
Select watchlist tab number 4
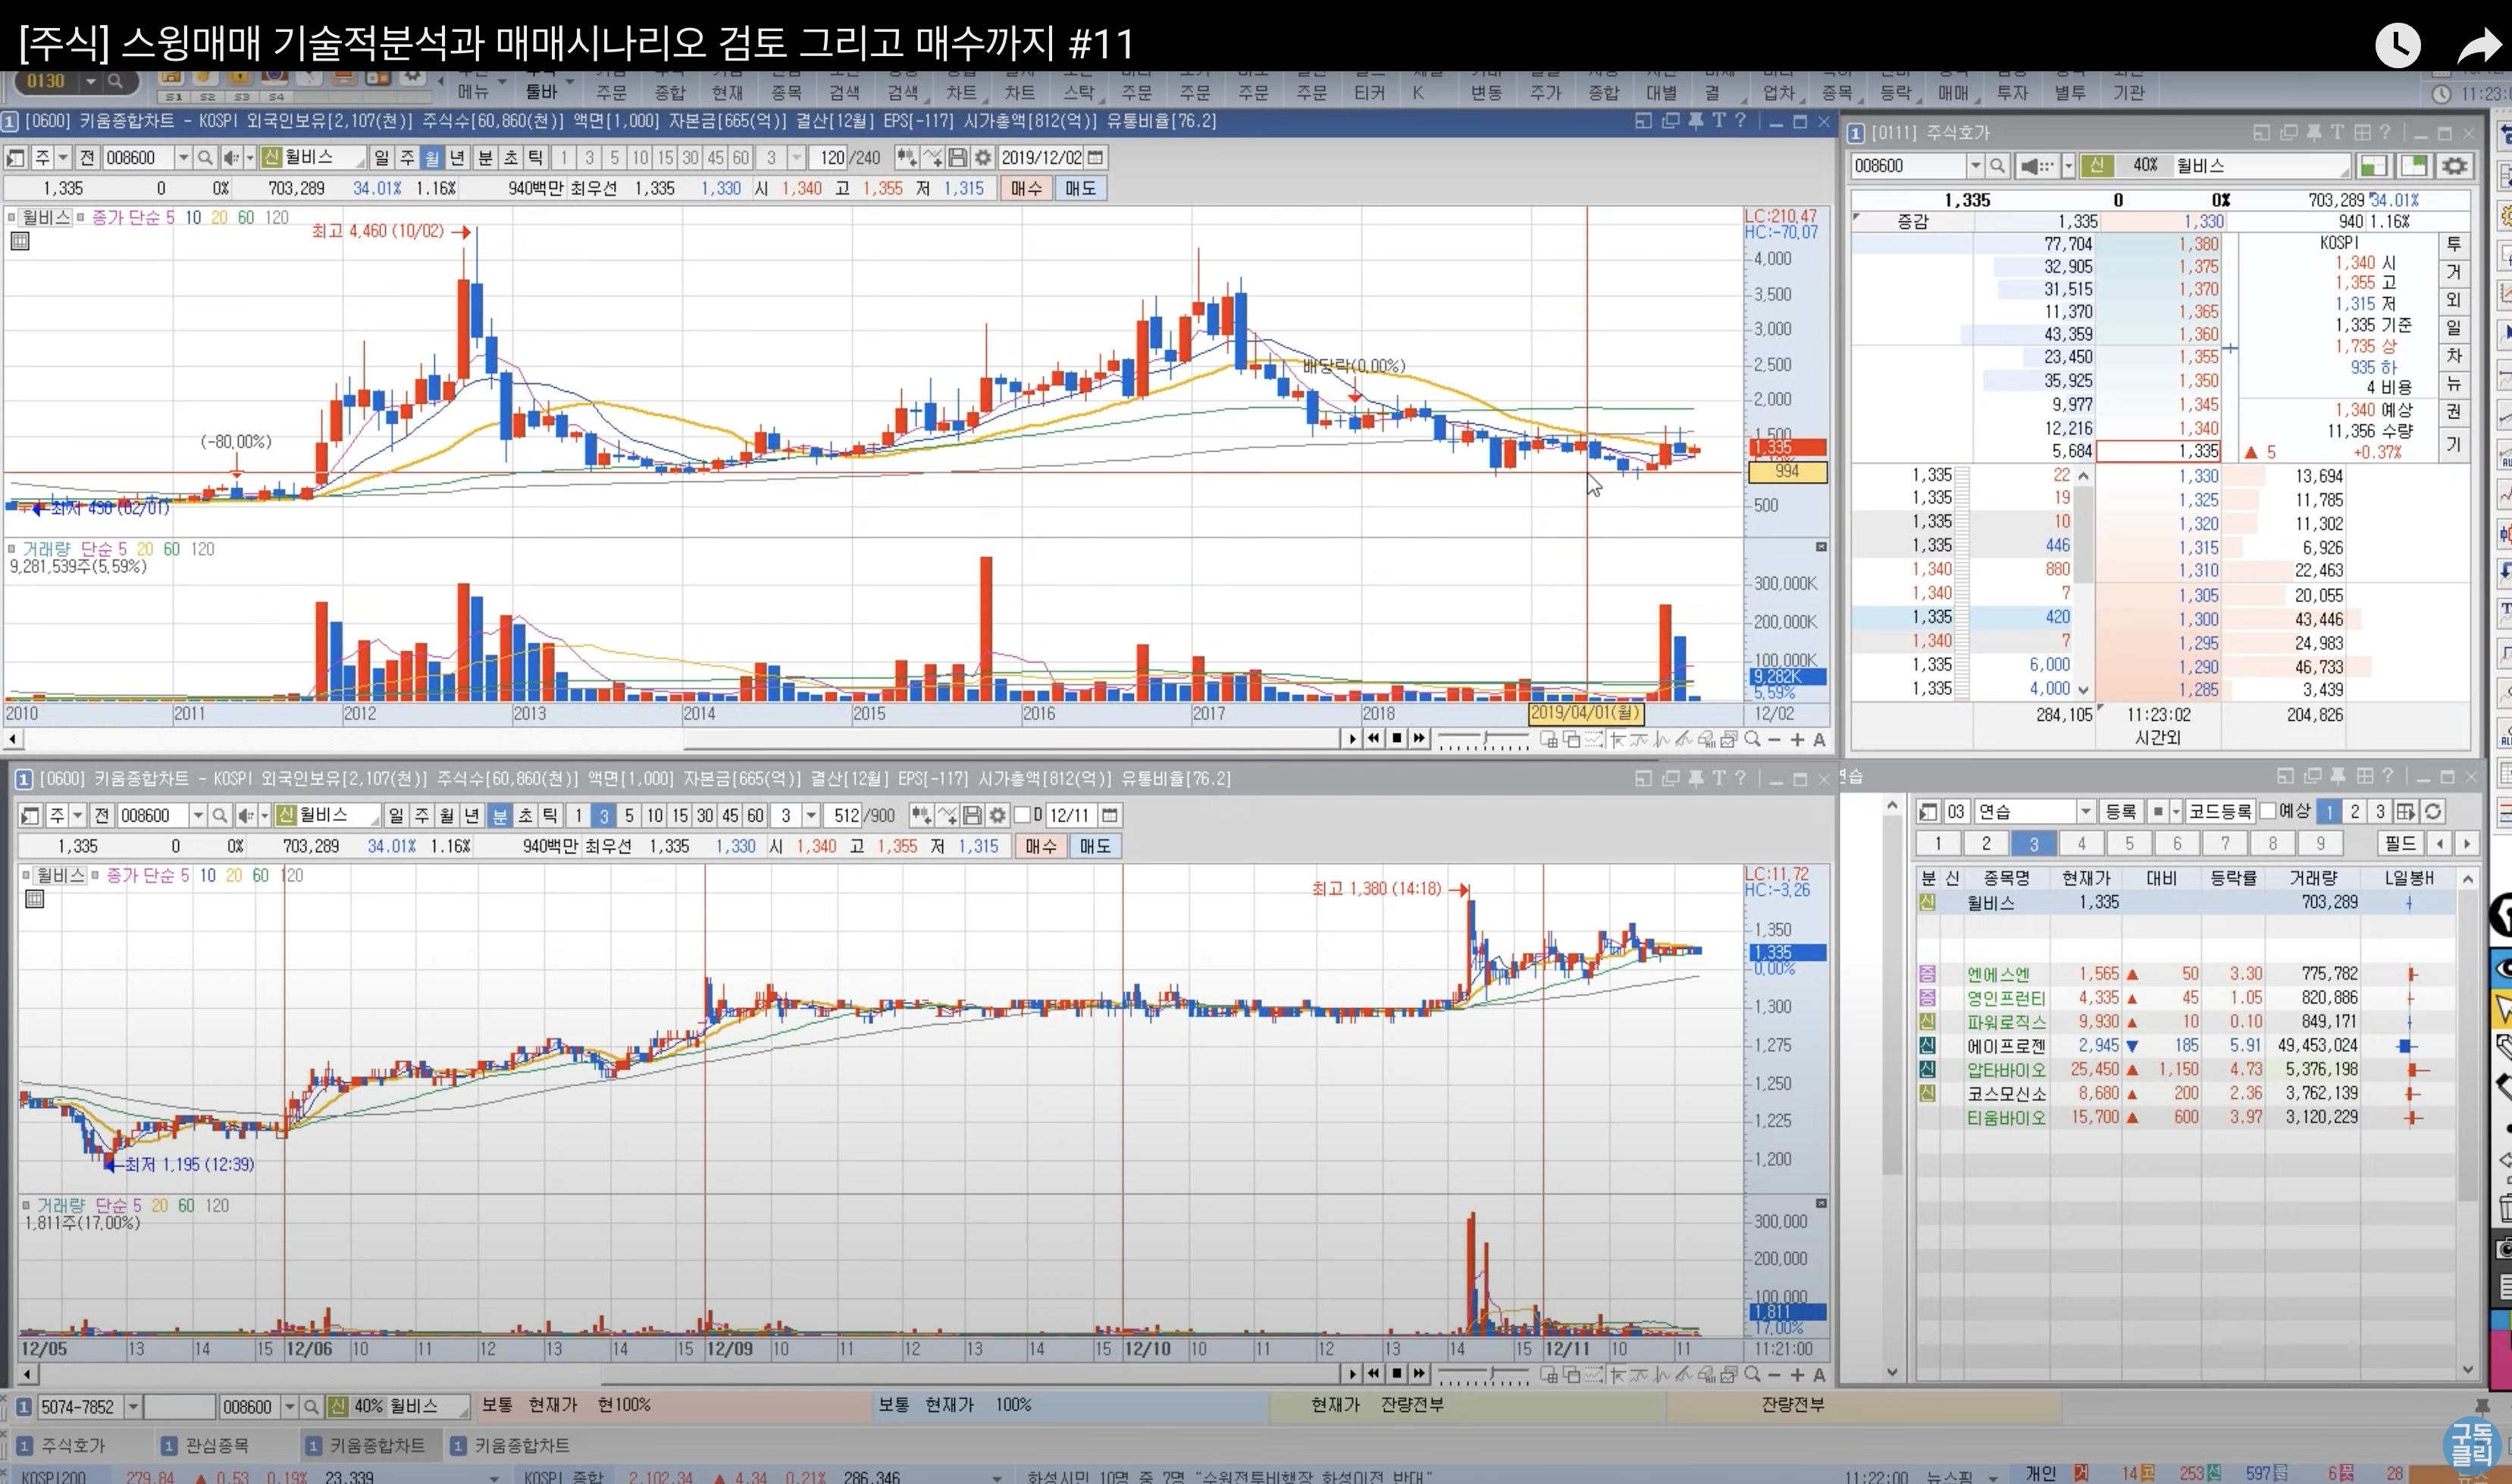pos(2081,844)
